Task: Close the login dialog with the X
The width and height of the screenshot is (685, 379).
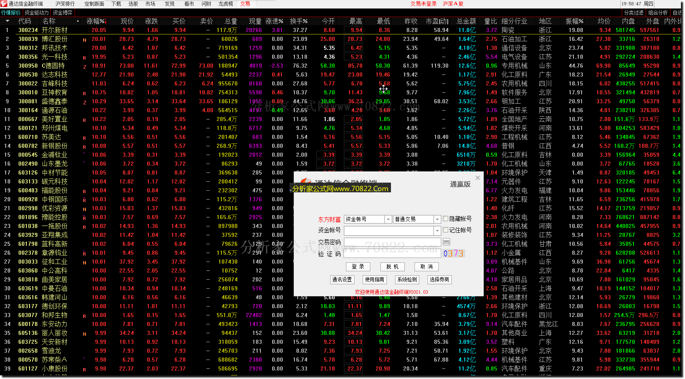Action: (478, 178)
